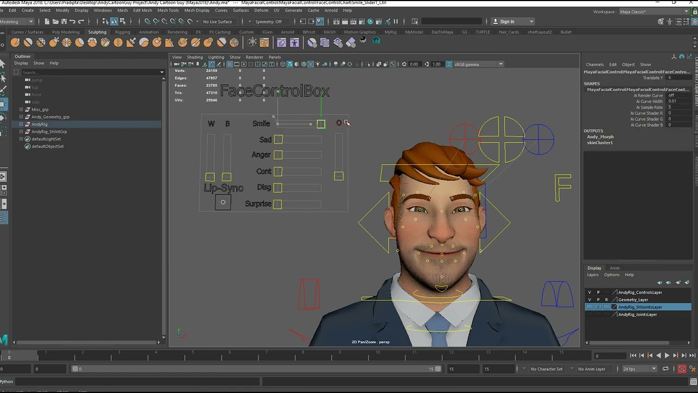This screenshot has width=698, height=393.
Task: Select the AndyRig_JointsLayer row
Action: (x=638, y=314)
